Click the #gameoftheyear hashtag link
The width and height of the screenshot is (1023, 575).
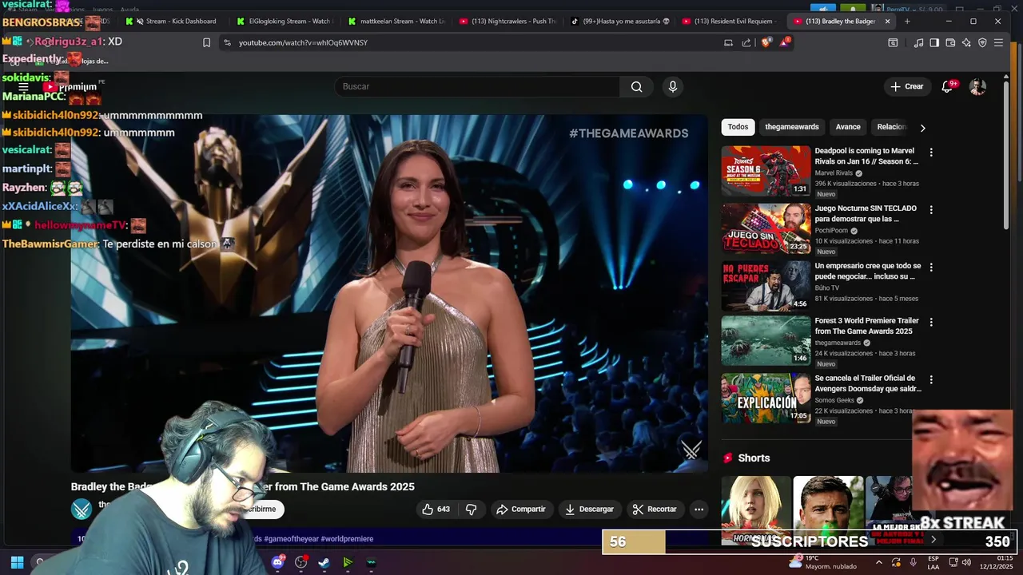tap(291, 539)
